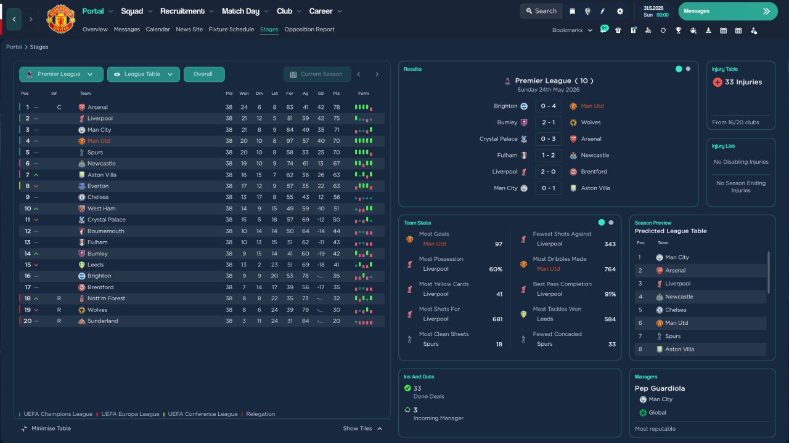Open the bookmark icon in top bar
The image size is (789, 443).
click(573, 11)
